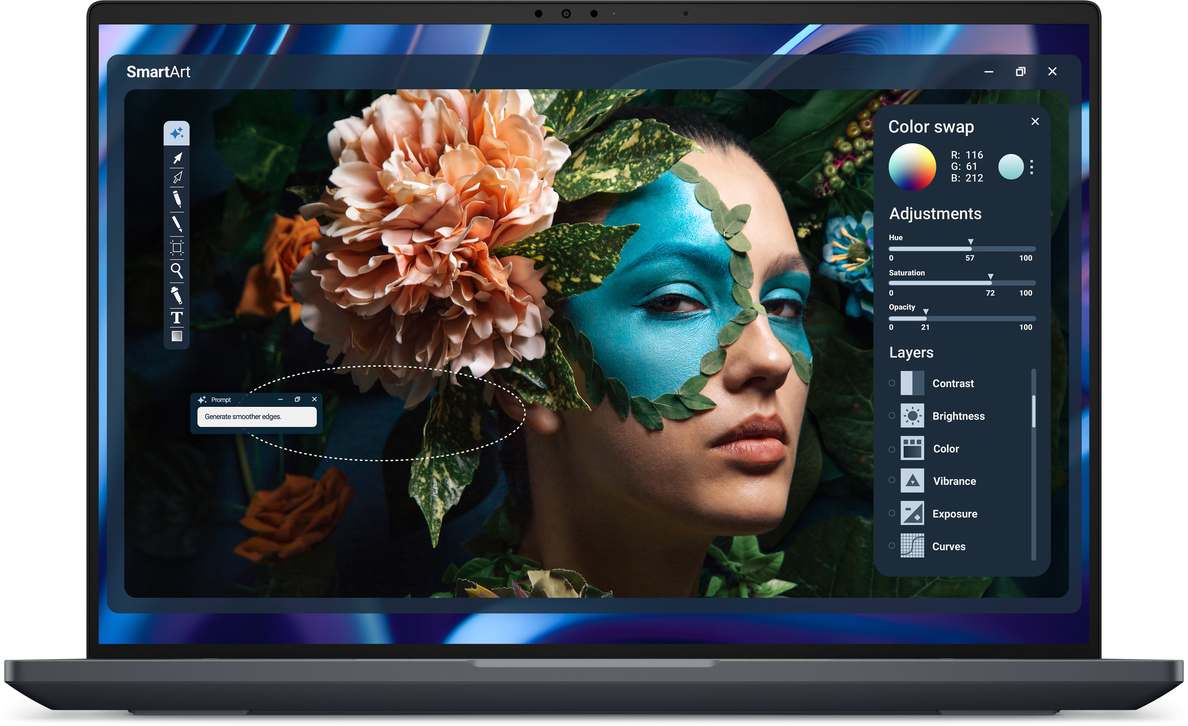Screen dimensions: 1188x726
Task: Restore the Prompt window size
Action: [297, 399]
